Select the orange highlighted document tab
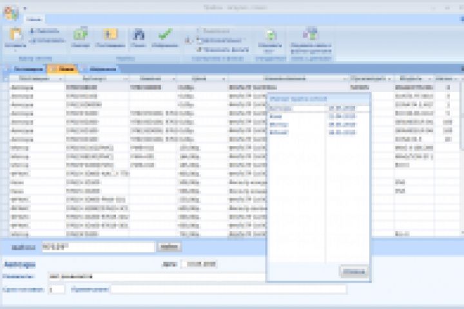Image resolution: width=464 pixels, height=309 pixels. 63,69
